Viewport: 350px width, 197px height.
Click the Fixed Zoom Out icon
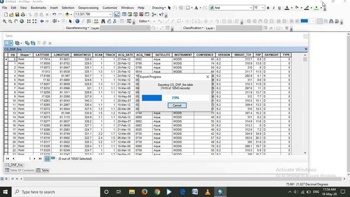click(x=34, y=21)
